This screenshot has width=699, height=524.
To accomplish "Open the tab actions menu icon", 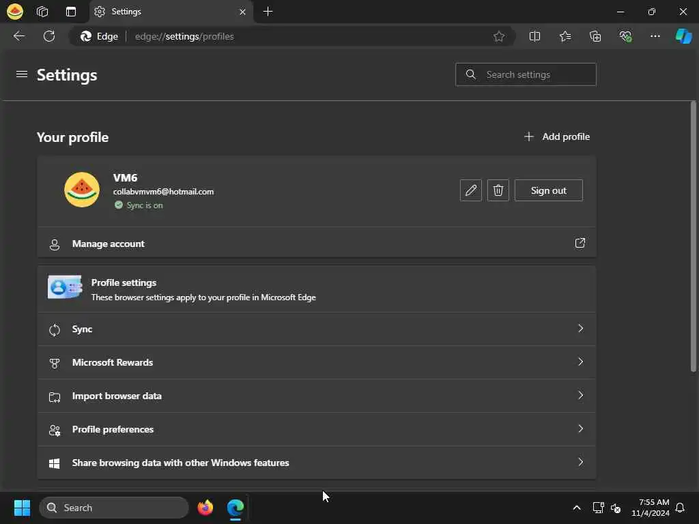I will point(71,12).
